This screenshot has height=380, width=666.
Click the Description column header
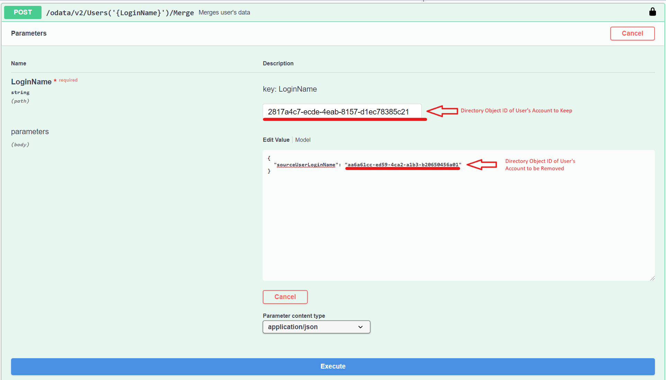278,63
